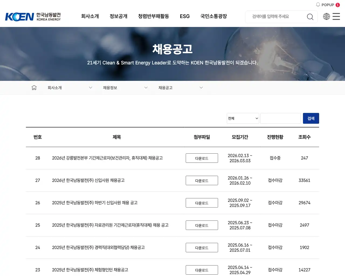Image resolution: width=345 pixels, height=276 pixels.
Task: Expand the 채용공고 breadcrumb dropdown chevron
Action: click(201, 87)
